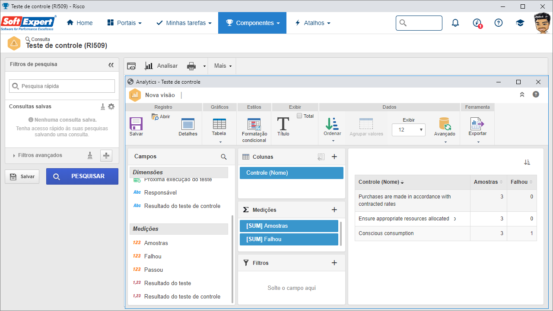Viewport: 553px width, 311px height.
Task: Expand the Exportar dropdown arrow
Action: pos(478,142)
